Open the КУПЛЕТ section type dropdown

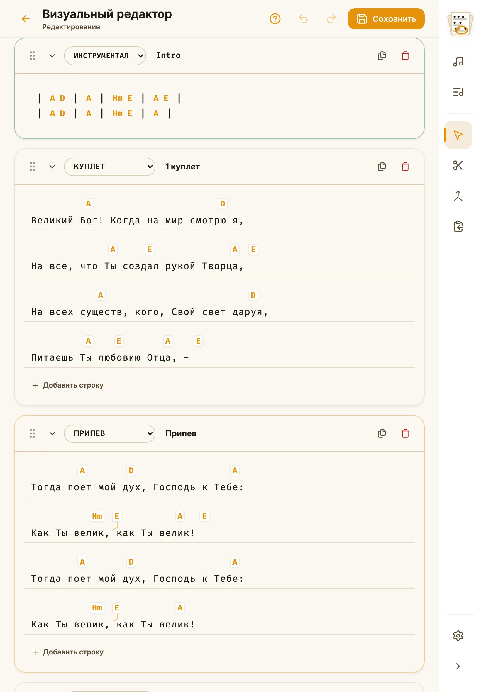[110, 167]
